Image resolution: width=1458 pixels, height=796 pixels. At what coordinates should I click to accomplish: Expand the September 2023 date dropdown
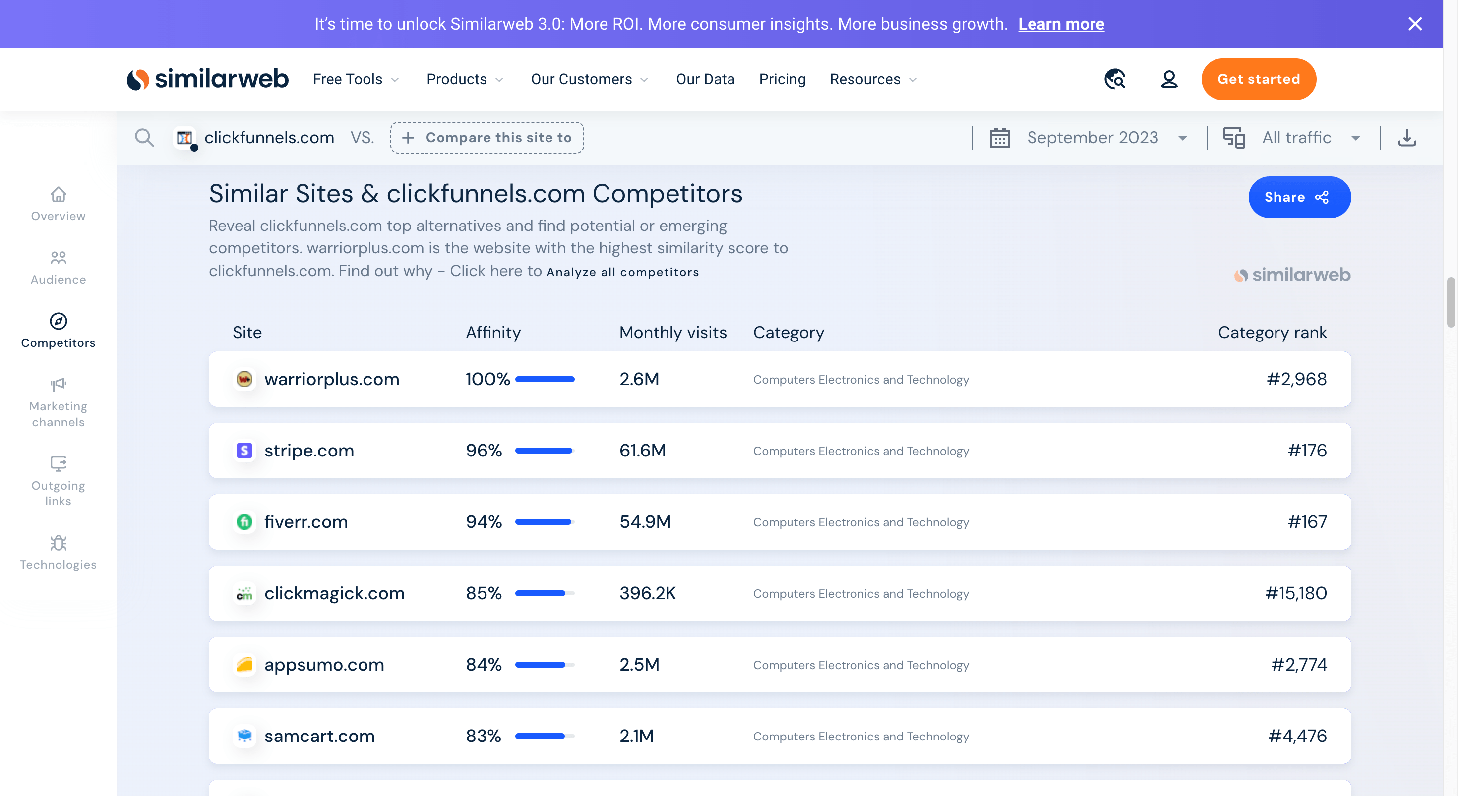(x=1093, y=137)
